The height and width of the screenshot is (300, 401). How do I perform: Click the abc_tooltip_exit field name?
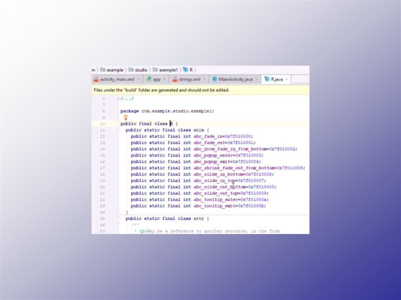(x=214, y=206)
